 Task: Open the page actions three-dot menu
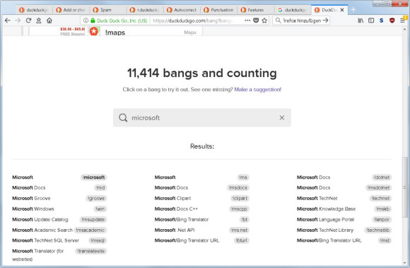pyautogui.click(x=247, y=21)
